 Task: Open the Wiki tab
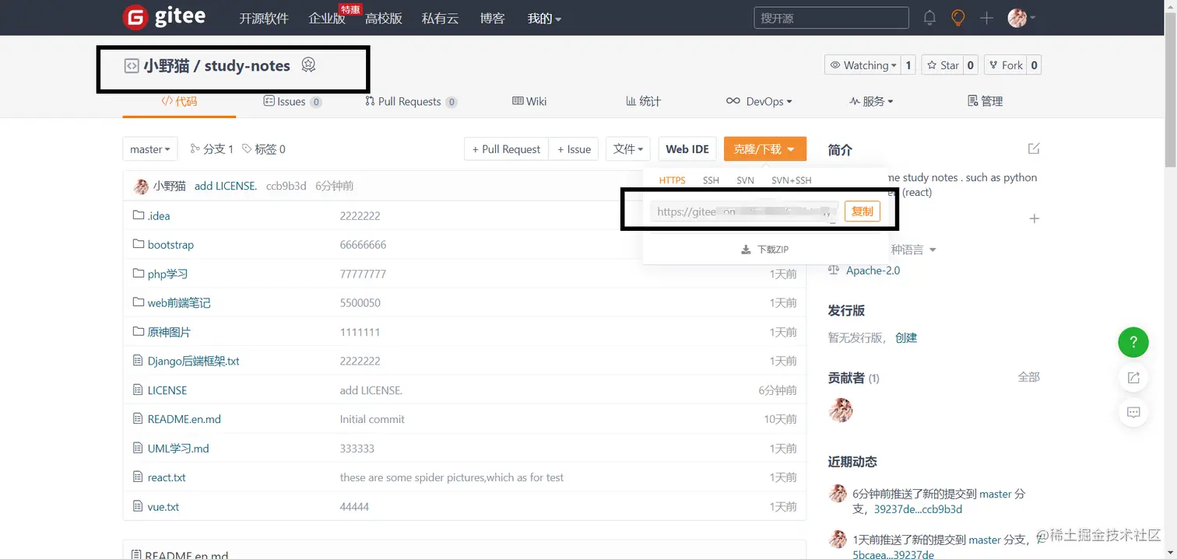529,101
